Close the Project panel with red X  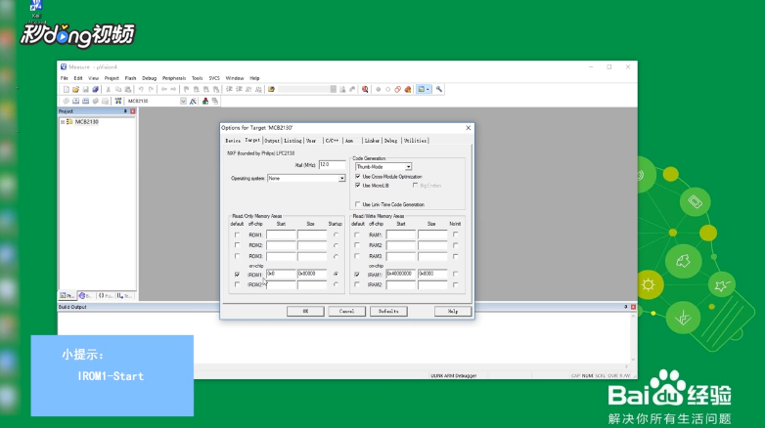(x=133, y=111)
